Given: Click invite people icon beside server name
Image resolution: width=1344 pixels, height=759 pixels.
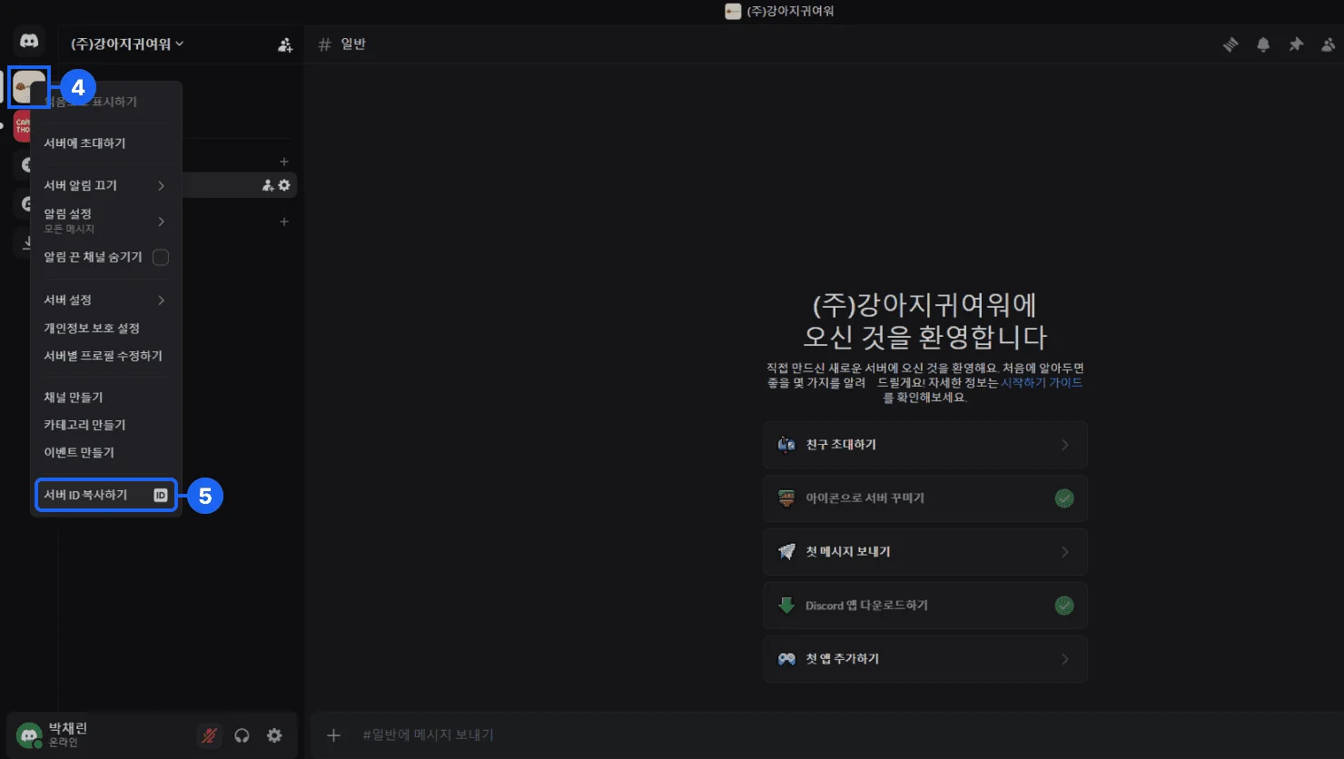Looking at the screenshot, I should 285,44.
